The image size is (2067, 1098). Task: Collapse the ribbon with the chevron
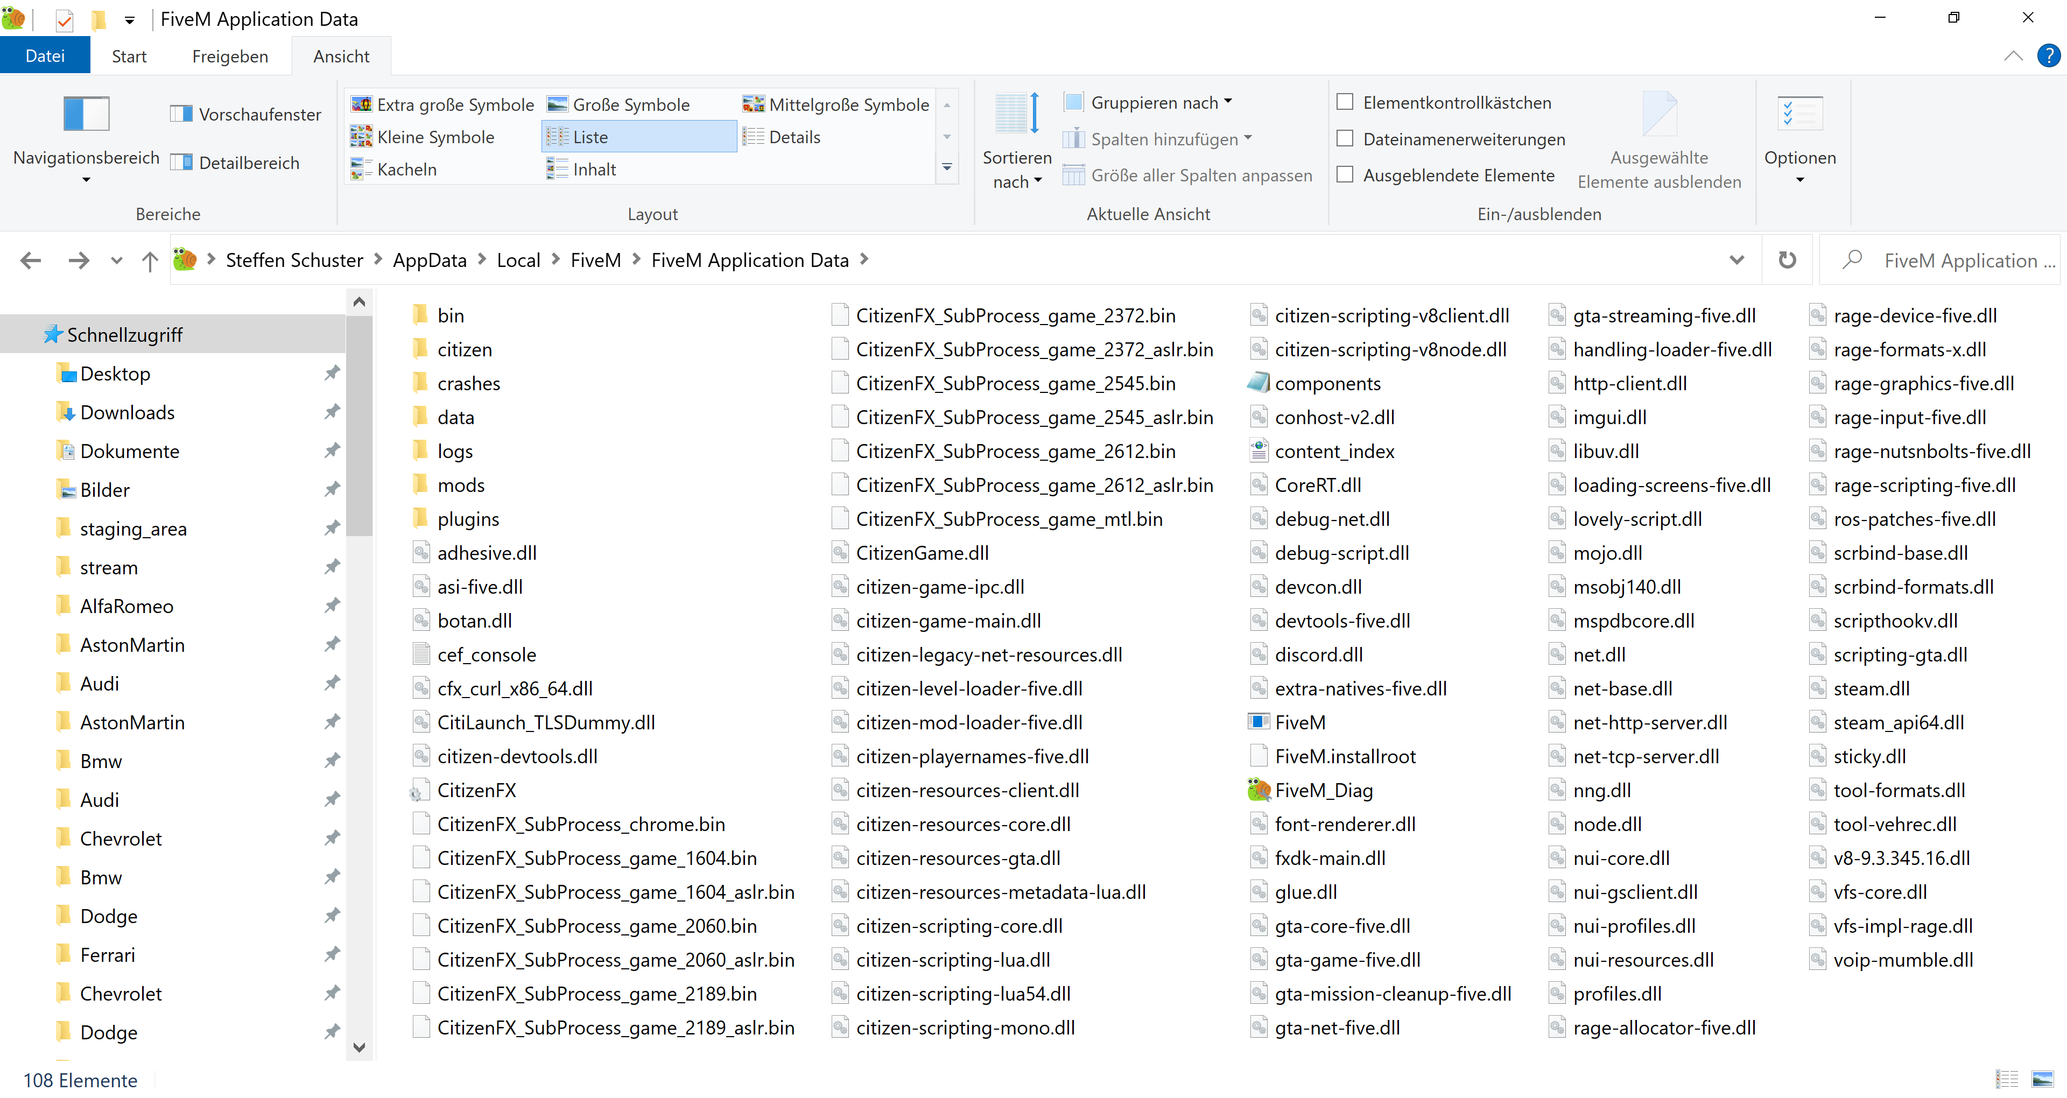click(x=2013, y=55)
